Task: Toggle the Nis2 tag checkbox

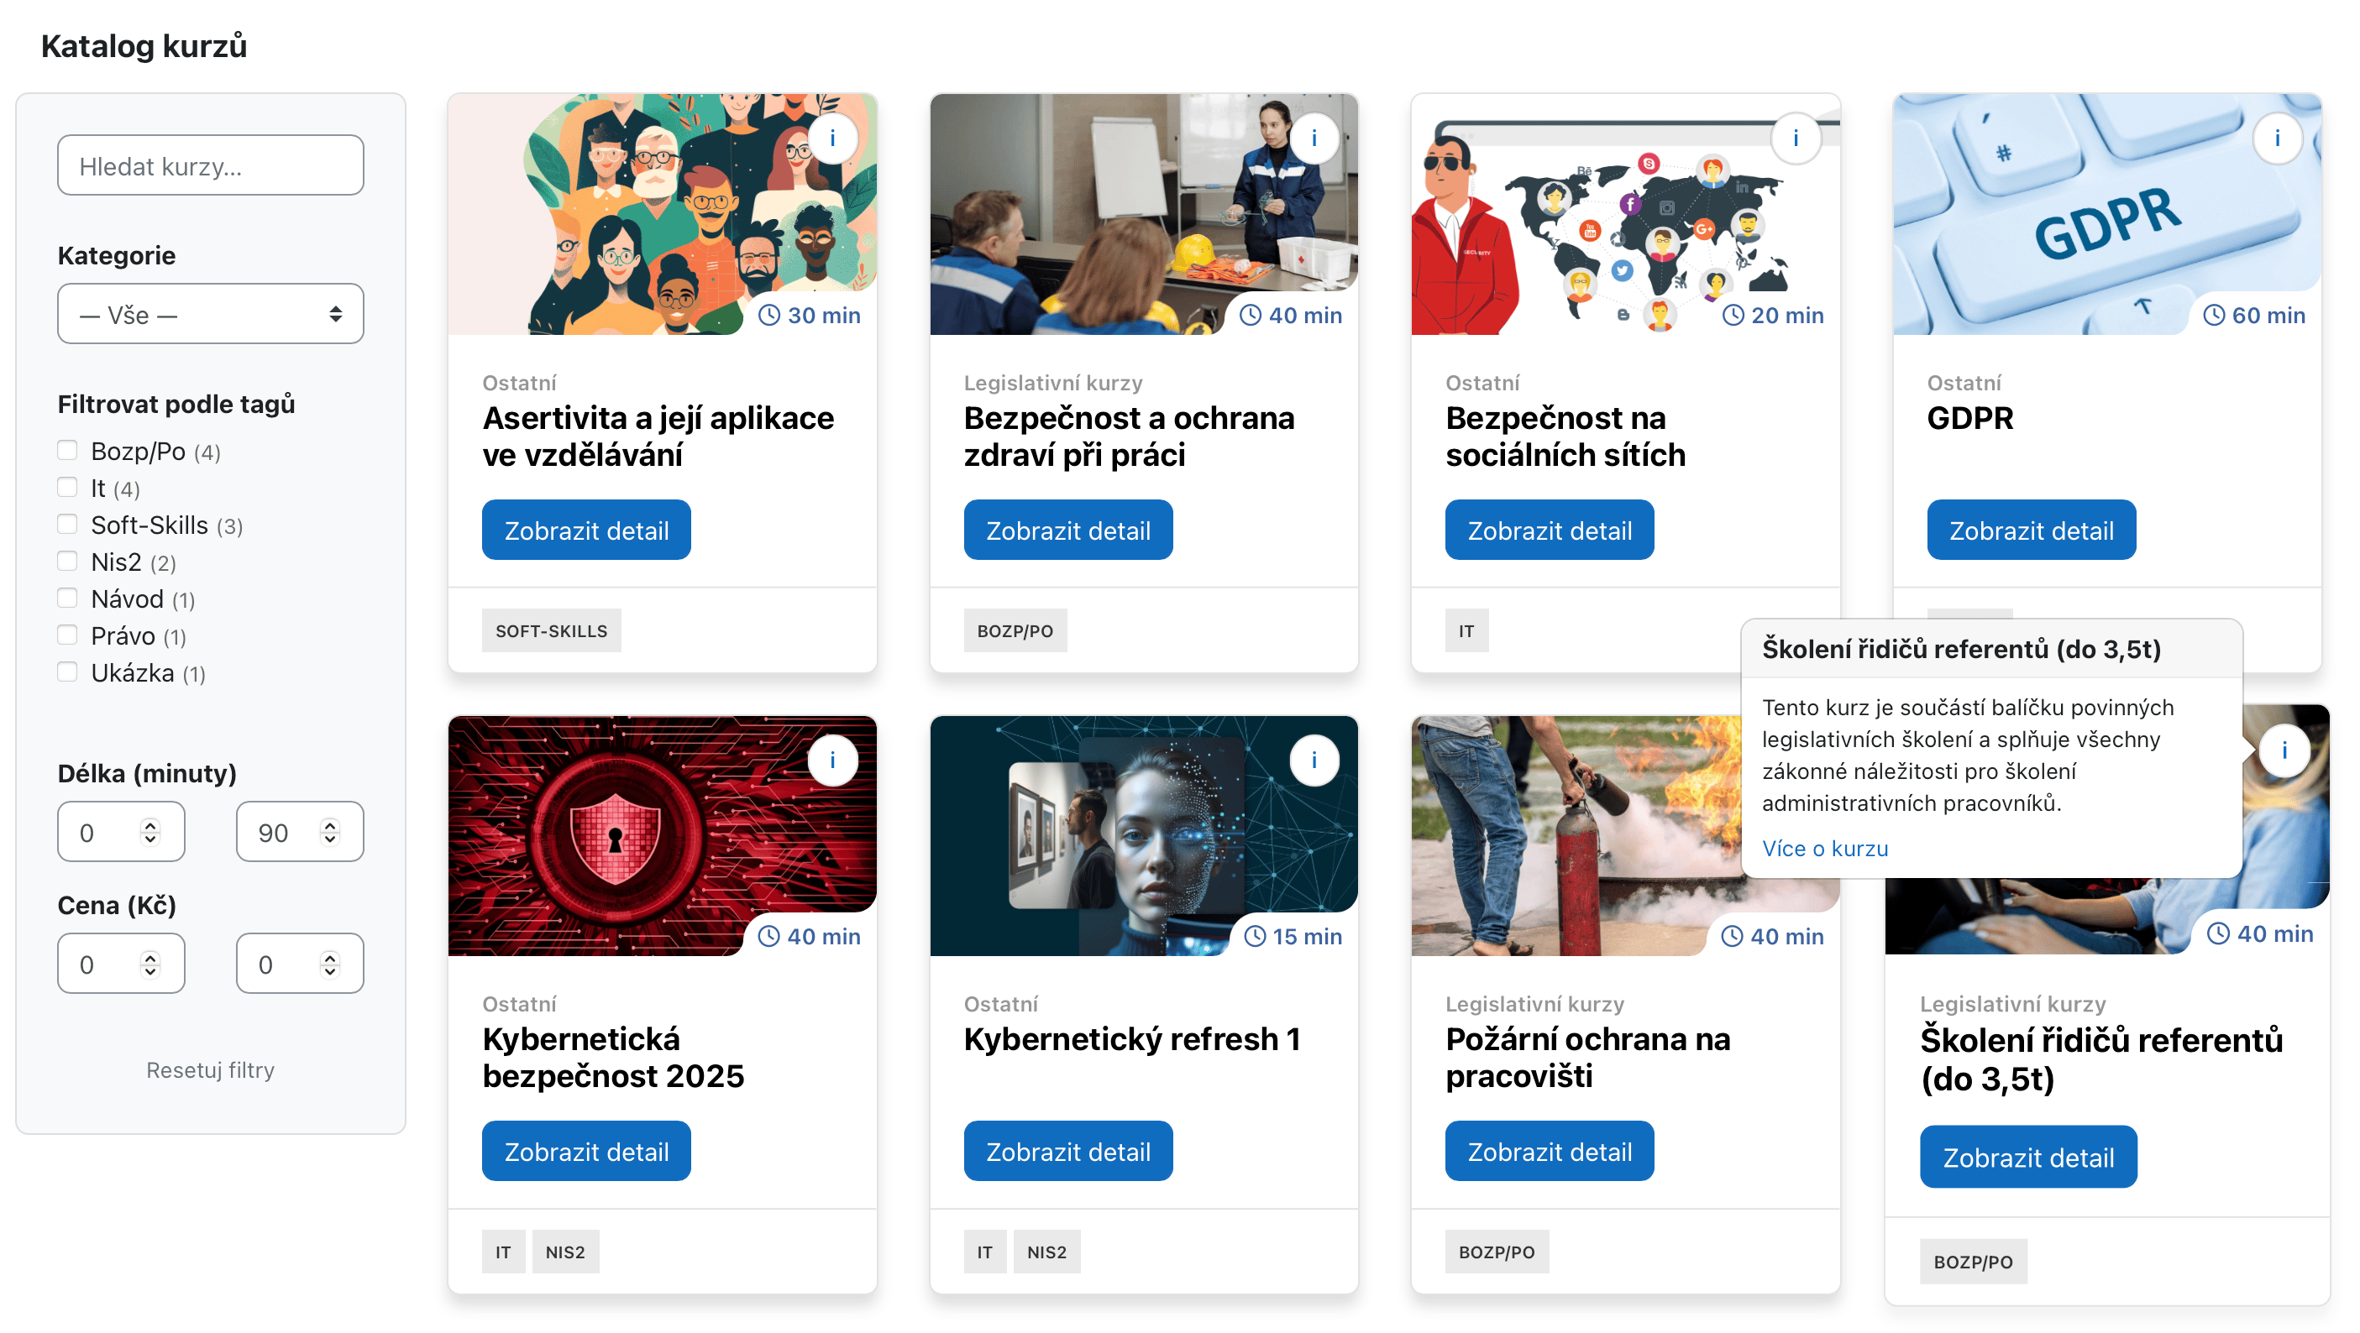Action: [x=67, y=562]
